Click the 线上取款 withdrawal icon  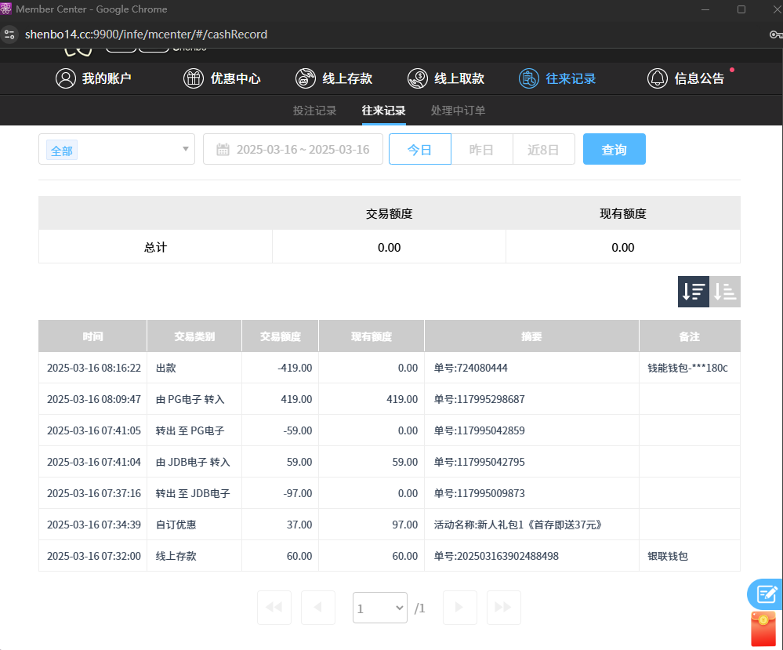(418, 78)
